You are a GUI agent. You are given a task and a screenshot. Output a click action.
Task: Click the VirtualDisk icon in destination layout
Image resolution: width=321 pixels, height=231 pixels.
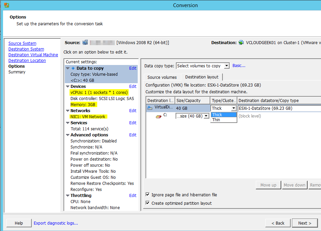(x=150, y=108)
